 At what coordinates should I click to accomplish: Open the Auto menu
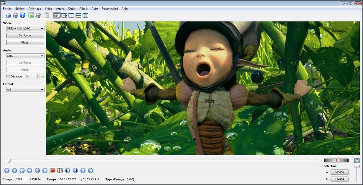point(95,9)
